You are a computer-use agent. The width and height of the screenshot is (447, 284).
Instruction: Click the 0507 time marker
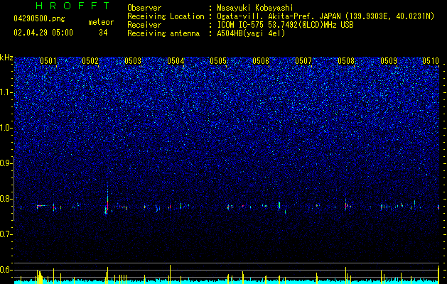point(303,61)
